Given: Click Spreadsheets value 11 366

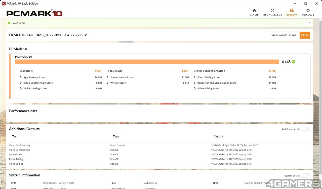Looking at the screenshot, I should (x=185, y=77).
